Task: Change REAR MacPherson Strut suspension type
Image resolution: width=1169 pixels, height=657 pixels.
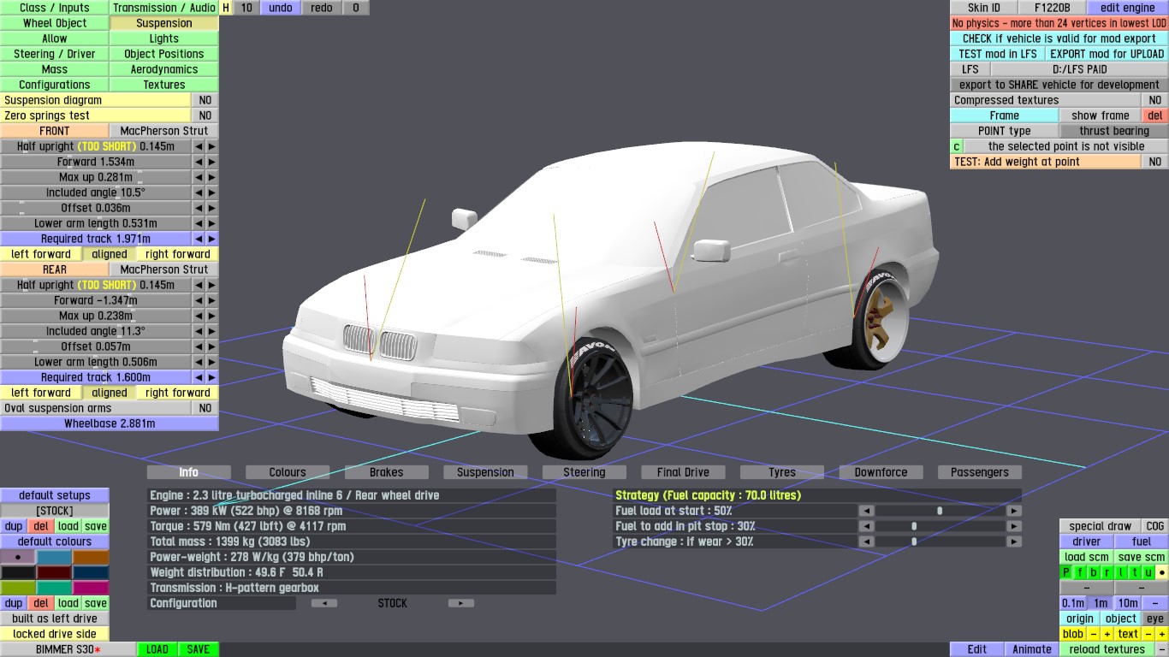Action: [x=164, y=269]
